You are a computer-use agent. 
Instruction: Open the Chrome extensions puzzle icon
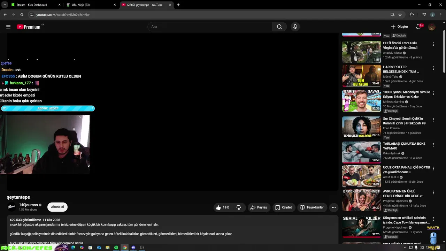(x=412, y=15)
